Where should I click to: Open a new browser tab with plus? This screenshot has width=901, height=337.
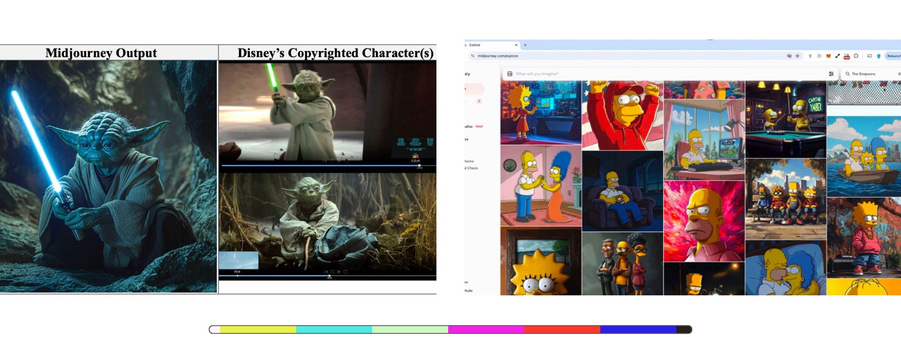(x=525, y=45)
